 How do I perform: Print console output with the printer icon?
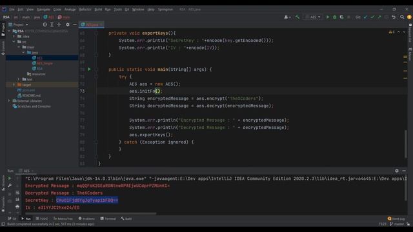coord(17,207)
